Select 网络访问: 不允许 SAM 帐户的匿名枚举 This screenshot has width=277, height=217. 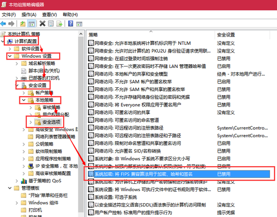(x=133, y=82)
